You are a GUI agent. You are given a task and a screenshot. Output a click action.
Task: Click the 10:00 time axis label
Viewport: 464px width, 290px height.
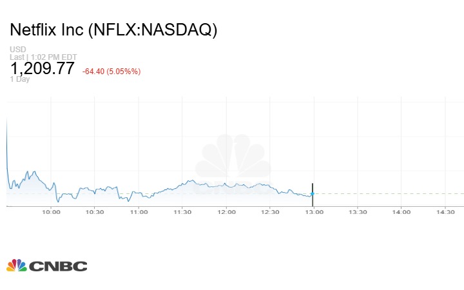coord(51,212)
